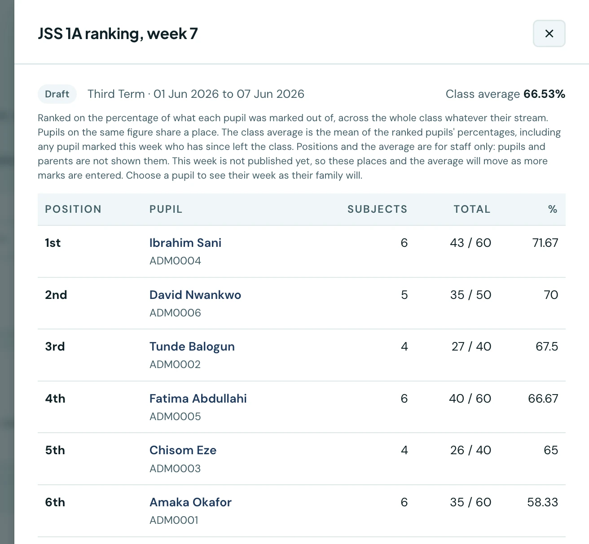
Task: Open Ibrahim Sani's pupil week view
Action: pos(185,243)
